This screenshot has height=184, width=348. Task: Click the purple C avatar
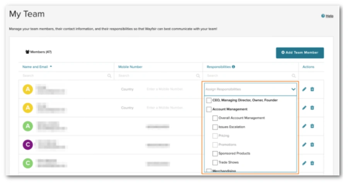coord(28,145)
